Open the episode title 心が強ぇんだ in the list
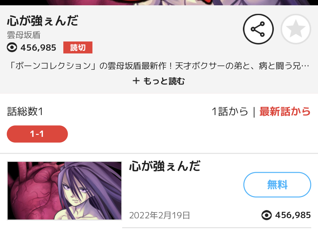 coord(165,166)
